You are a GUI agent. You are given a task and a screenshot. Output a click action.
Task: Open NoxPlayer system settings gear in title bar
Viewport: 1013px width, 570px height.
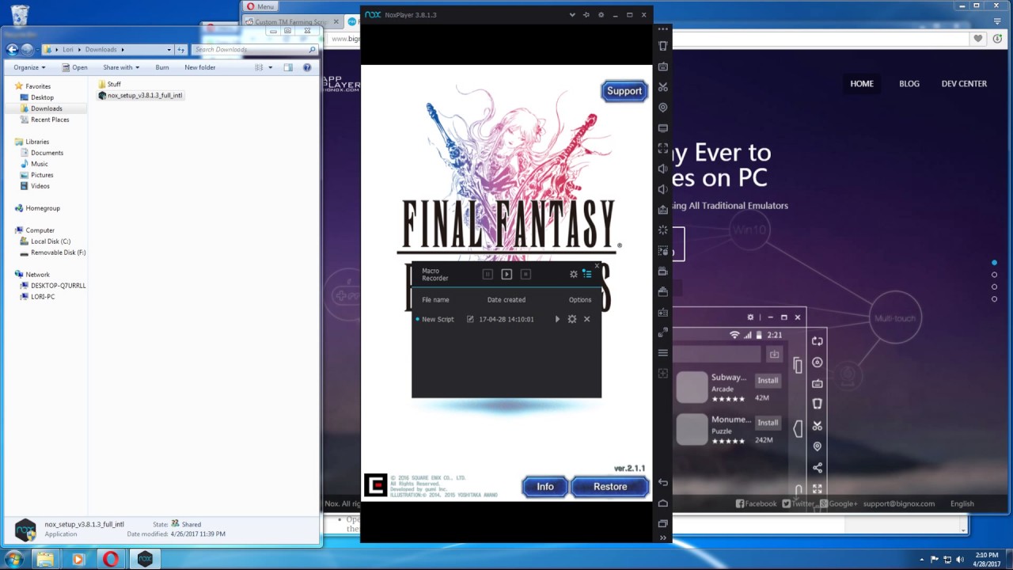pyautogui.click(x=601, y=14)
